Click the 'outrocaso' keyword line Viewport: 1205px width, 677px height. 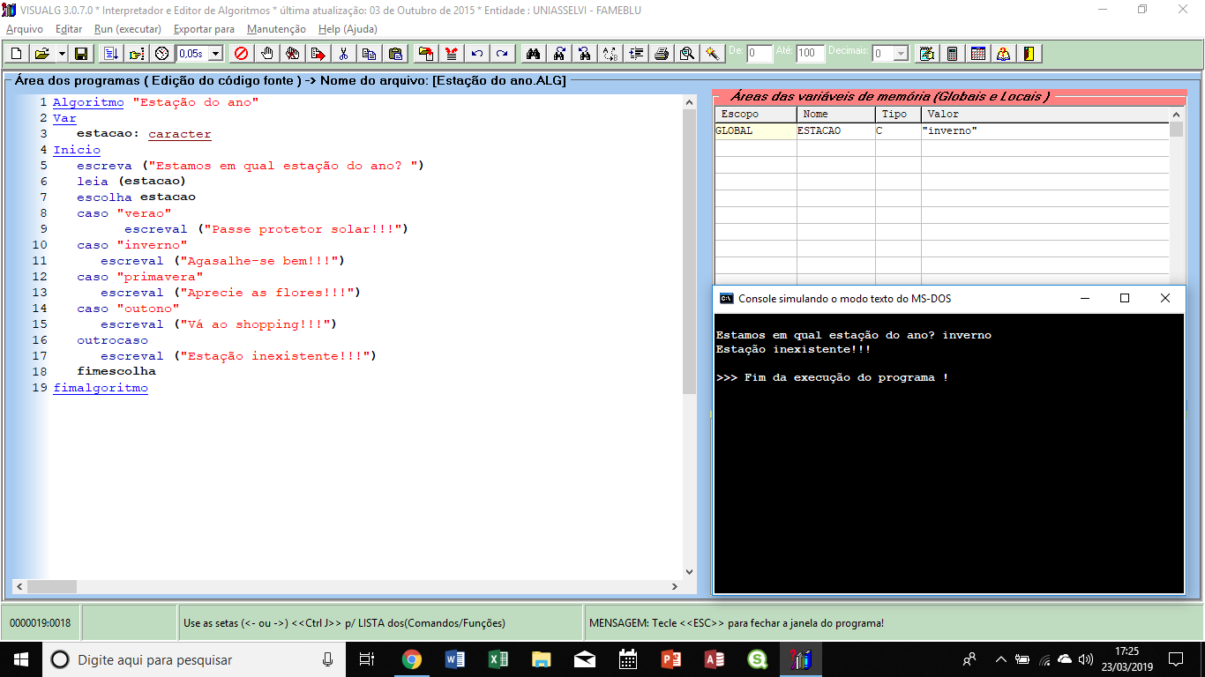tap(112, 340)
